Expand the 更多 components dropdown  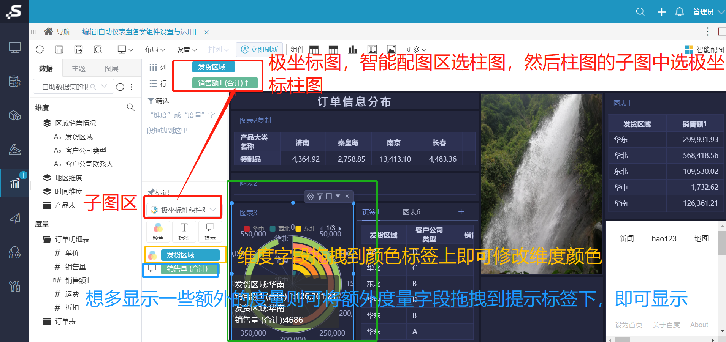[x=416, y=50]
